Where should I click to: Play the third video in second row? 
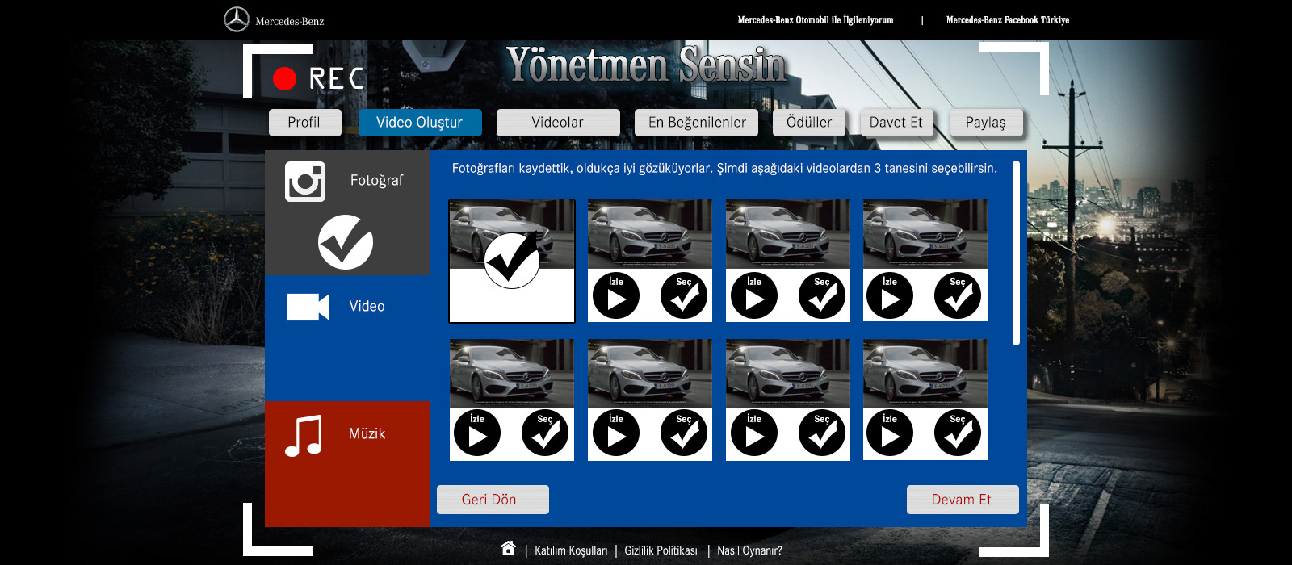pyautogui.click(x=754, y=433)
